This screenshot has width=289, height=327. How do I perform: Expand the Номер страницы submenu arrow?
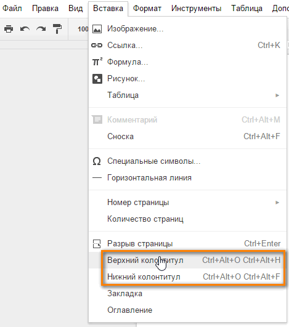[x=277, y=203]
